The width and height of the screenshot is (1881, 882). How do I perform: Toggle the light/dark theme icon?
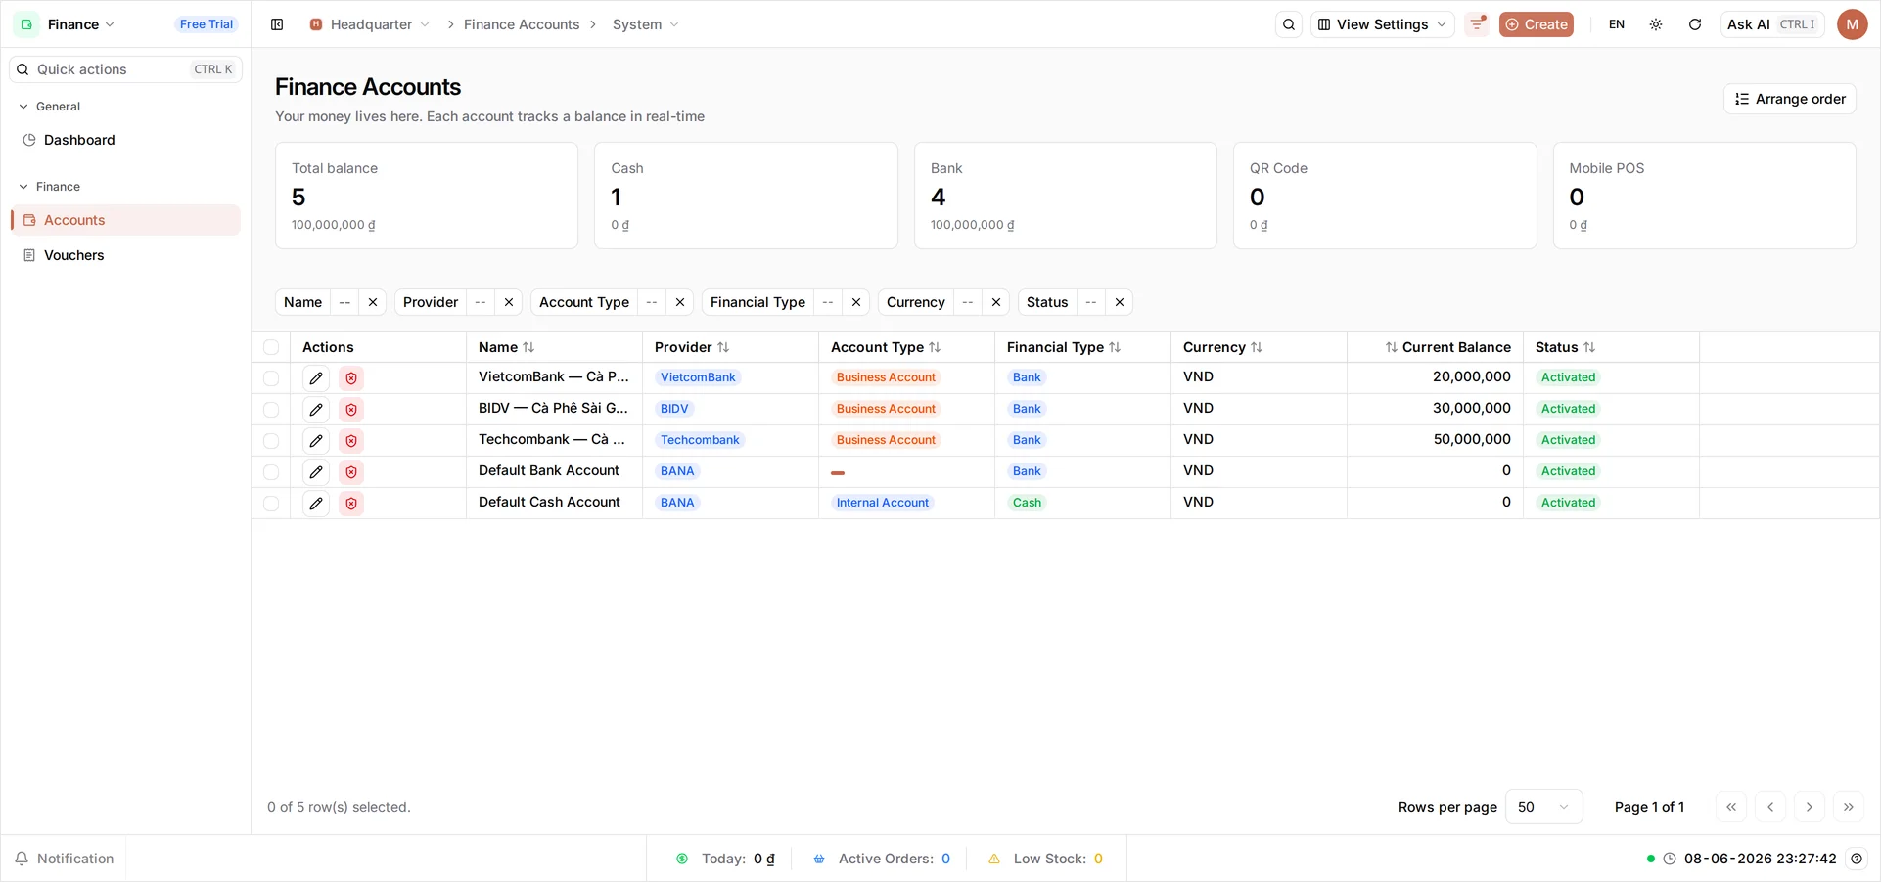pyautogui.click(x=1656, y=24)
